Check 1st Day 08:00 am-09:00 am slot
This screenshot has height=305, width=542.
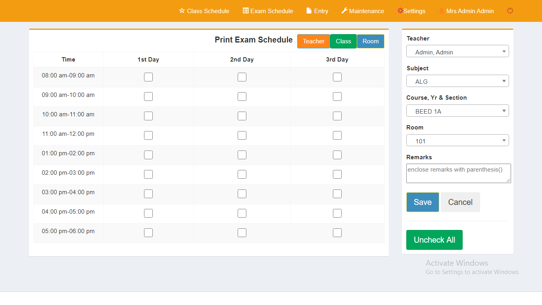click(x=148, y=77)
